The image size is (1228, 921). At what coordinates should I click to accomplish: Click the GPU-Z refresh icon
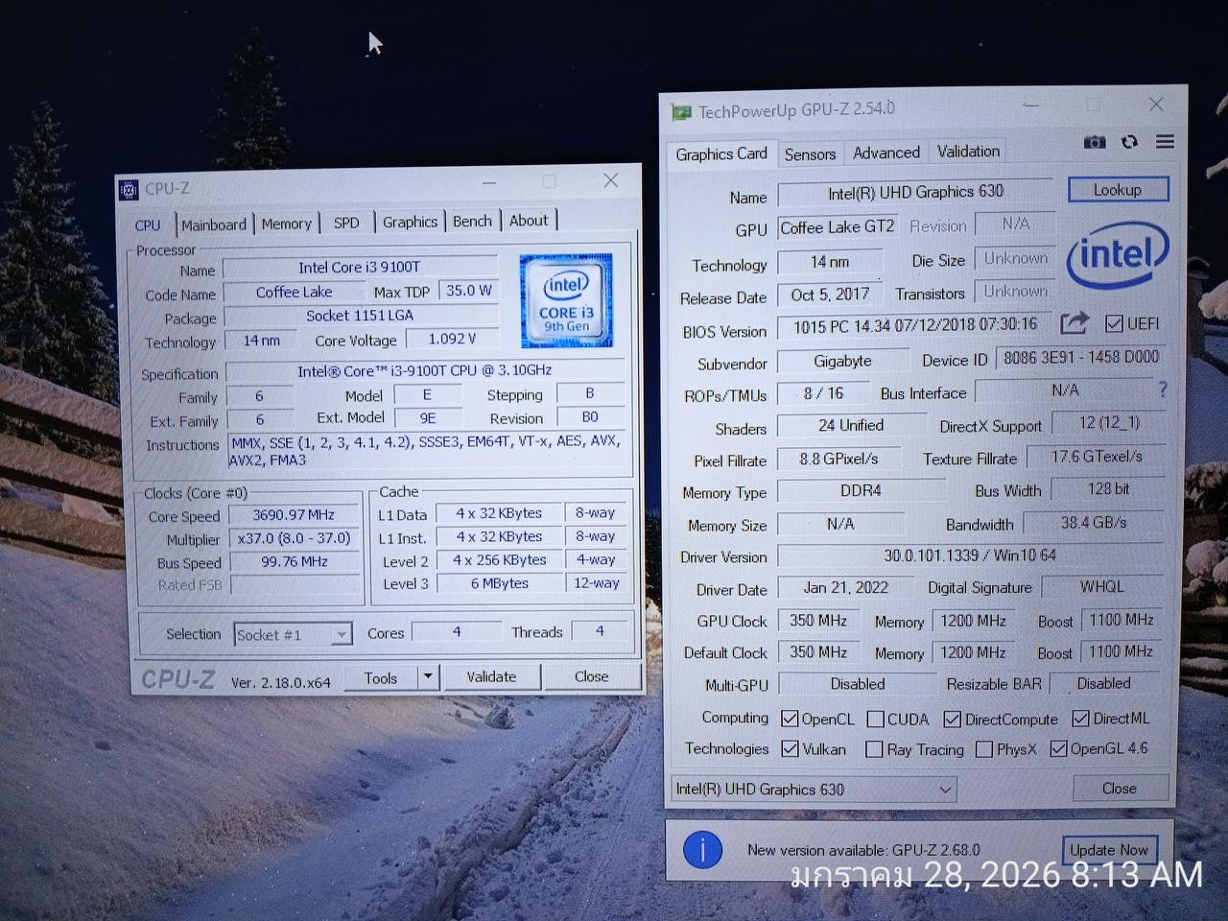[x=1129, y=142]
